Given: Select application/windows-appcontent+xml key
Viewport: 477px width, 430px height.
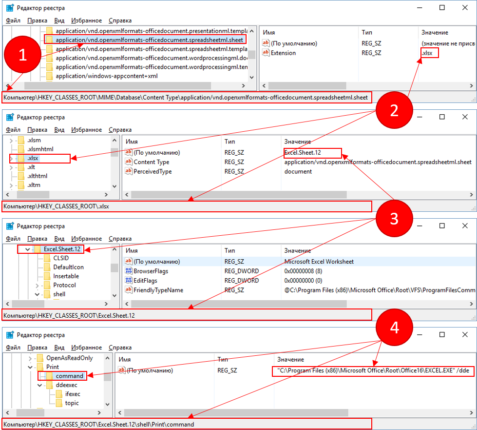Looking at the screenshot, I should 106,76.
